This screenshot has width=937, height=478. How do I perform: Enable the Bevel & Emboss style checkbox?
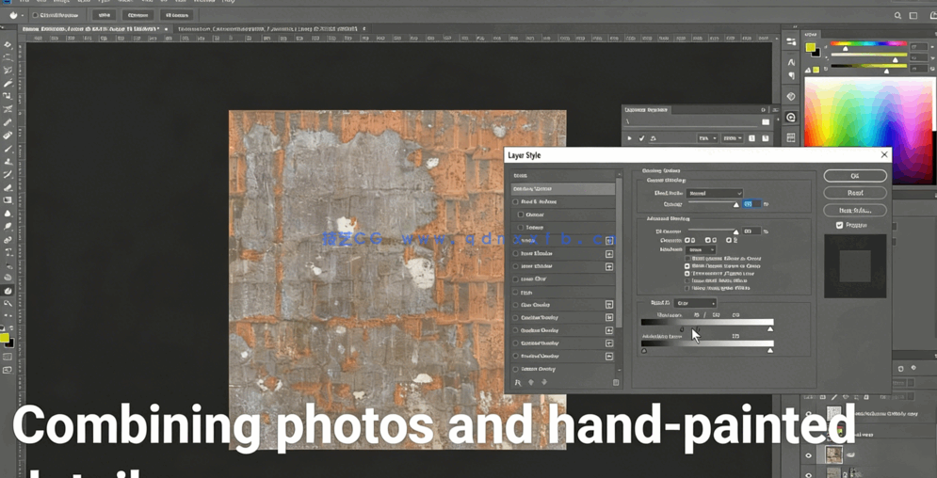tap(516, 201)
